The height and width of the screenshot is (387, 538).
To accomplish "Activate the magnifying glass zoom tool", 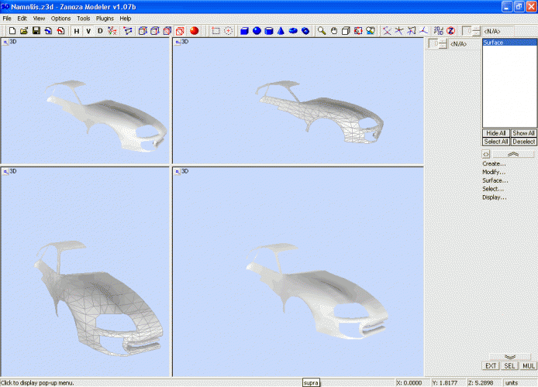I will (322, 31).
